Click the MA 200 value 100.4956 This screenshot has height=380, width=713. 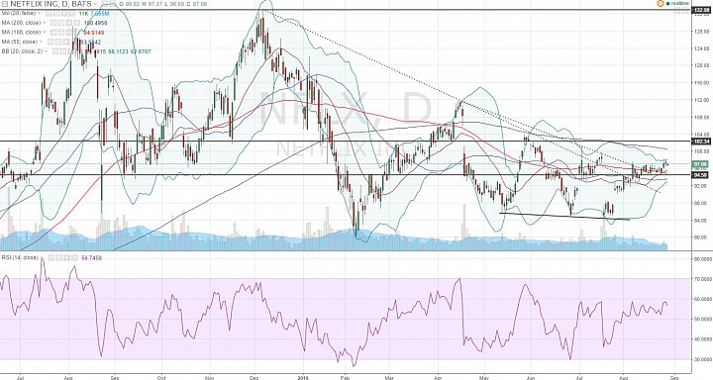pyautogui.click(x=95, y=23)
